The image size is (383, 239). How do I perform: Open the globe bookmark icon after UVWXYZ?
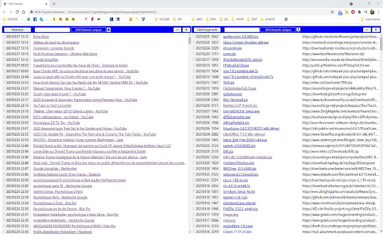point(286,19)
